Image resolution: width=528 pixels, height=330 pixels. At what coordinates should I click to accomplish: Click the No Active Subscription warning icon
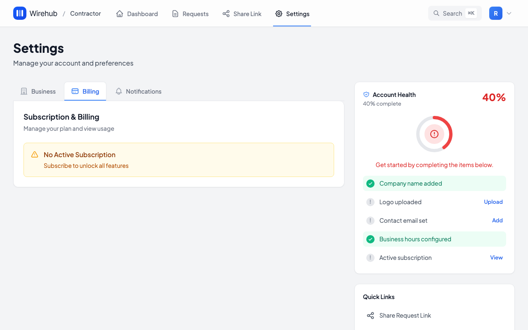(x=35, y=155)
